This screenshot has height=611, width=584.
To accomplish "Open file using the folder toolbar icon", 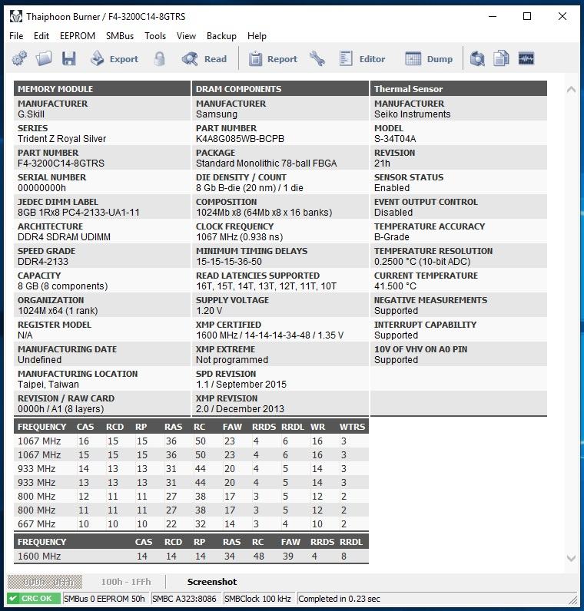I will (44, 59).
